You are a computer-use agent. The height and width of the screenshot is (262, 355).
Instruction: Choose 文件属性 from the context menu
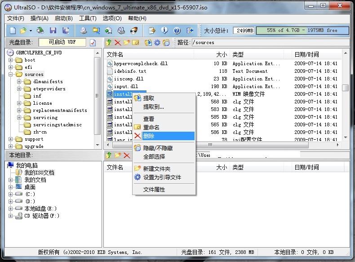(x=164, y=189)
